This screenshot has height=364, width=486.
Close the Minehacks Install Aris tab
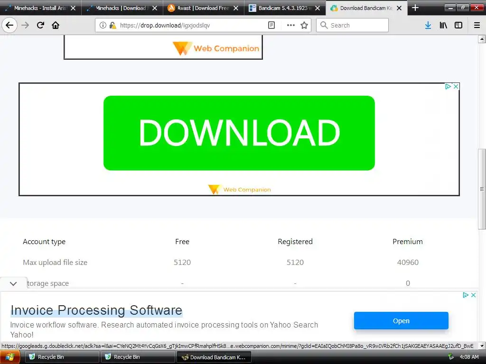[x=73, y=8]
